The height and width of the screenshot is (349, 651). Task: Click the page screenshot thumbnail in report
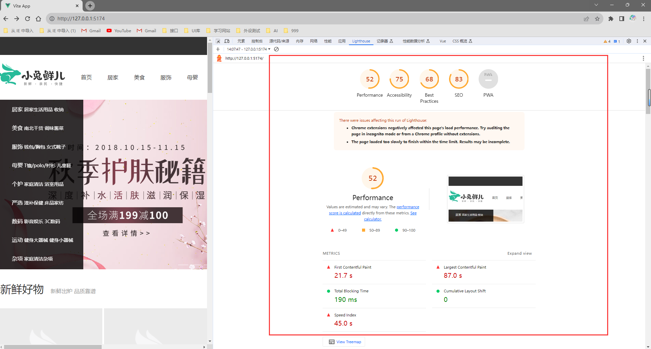pyautogui.click(x=485, y=199)
